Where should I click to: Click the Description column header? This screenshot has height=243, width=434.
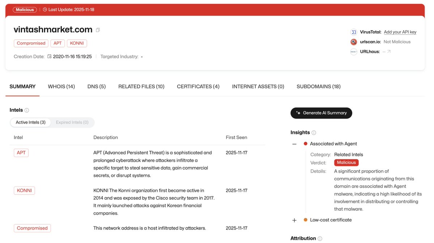(106, 137)
